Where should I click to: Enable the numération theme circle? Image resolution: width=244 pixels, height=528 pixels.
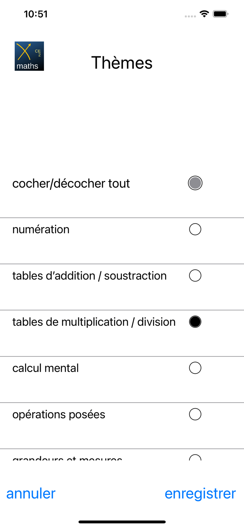click(x=195, y=229)
